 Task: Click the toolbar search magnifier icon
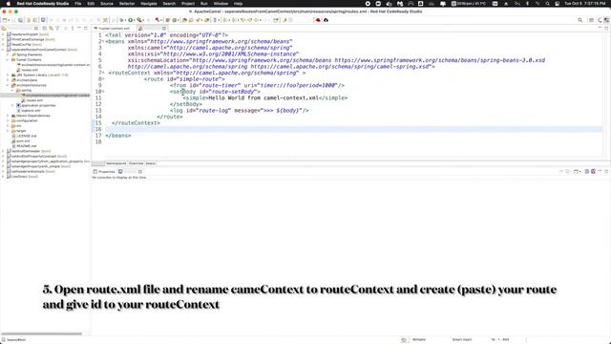tap(579, 20)
